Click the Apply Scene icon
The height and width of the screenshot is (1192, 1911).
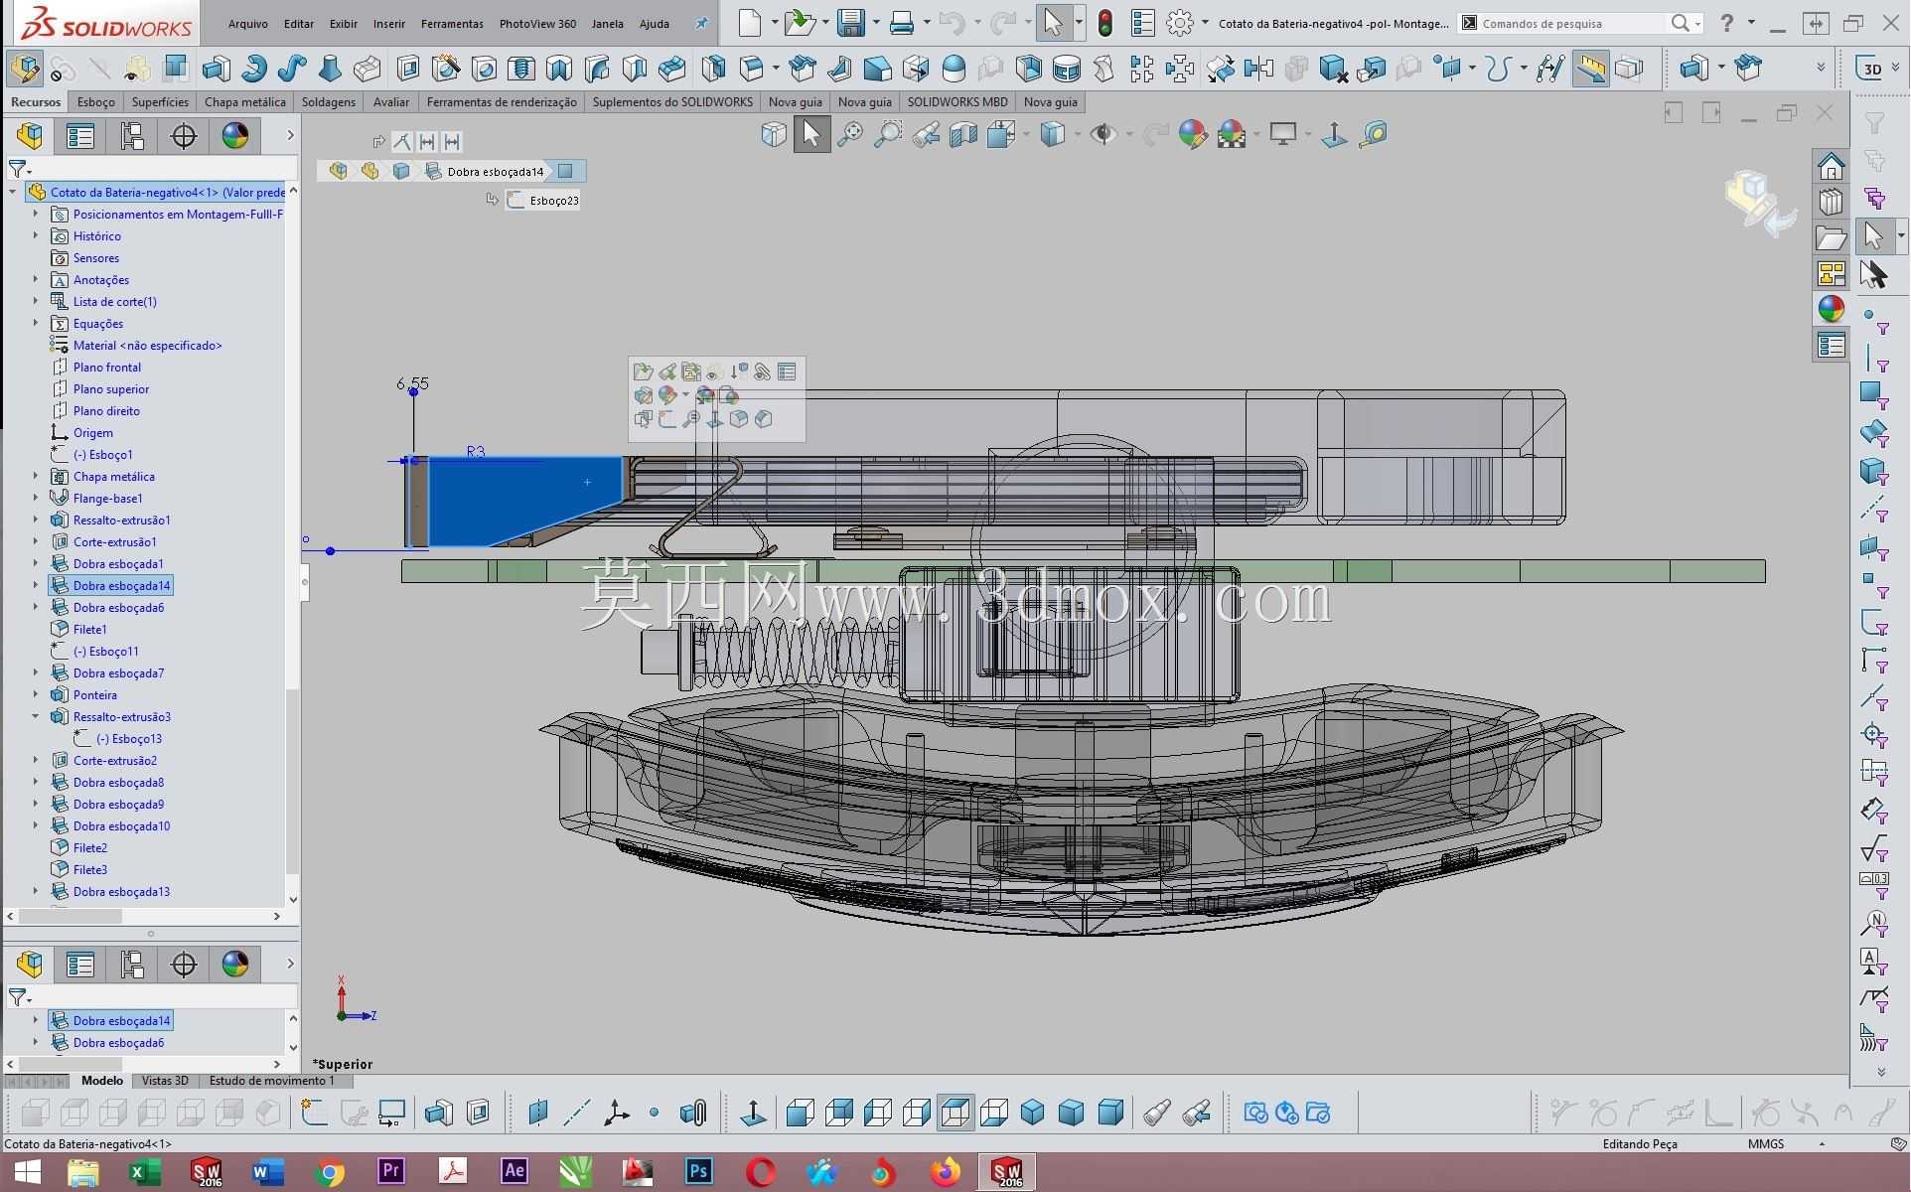[1231, 134]
